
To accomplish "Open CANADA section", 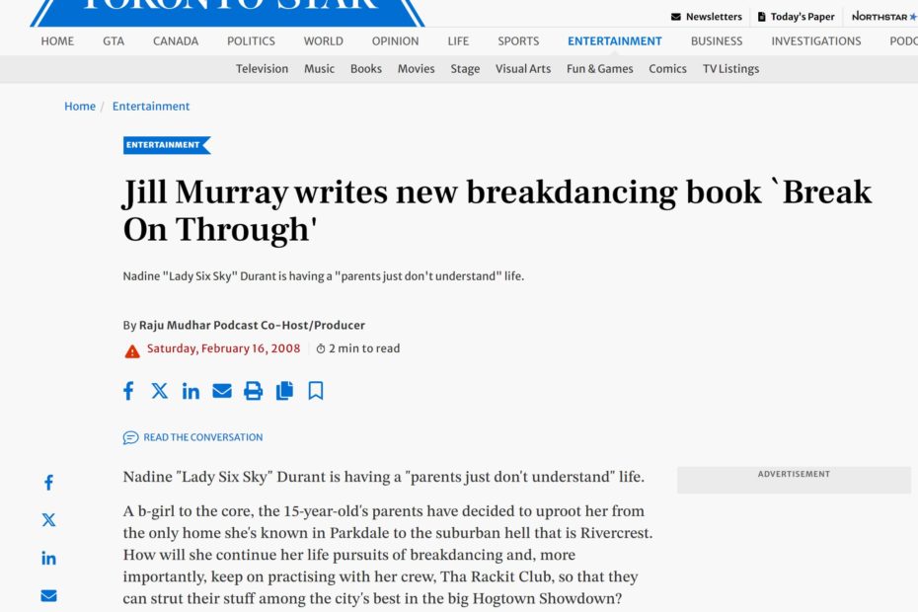I will click(176, 41).
